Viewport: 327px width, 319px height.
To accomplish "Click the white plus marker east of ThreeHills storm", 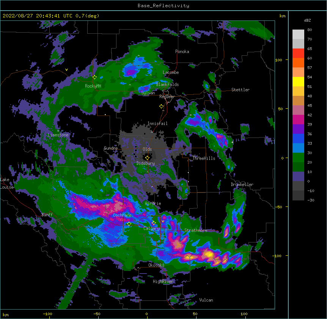I will click(x=232, y=142).
